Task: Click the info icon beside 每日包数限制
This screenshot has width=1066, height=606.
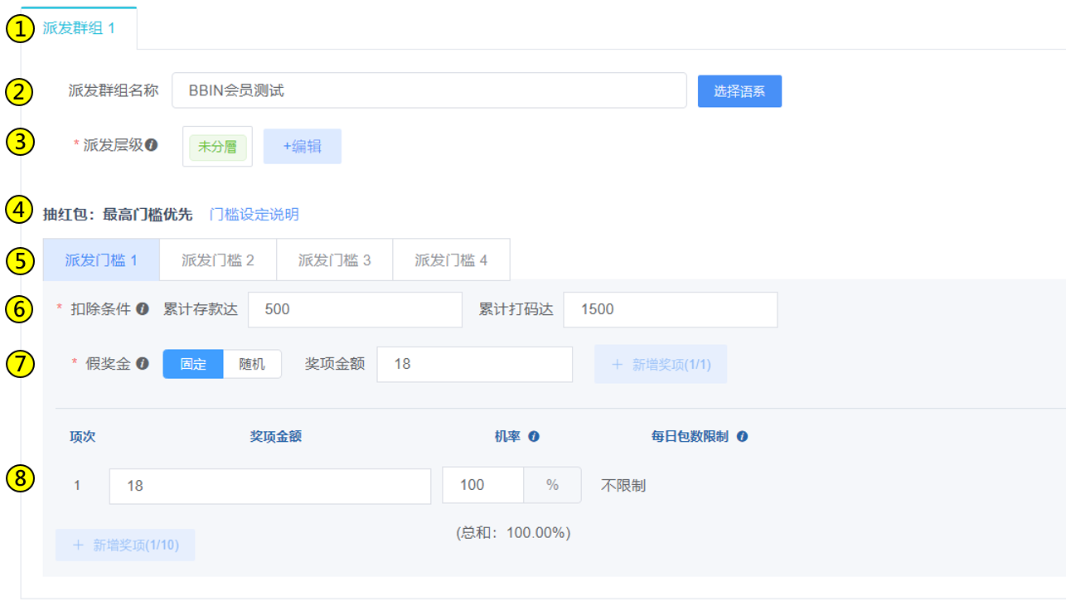Action: click(x=742, y=437)
